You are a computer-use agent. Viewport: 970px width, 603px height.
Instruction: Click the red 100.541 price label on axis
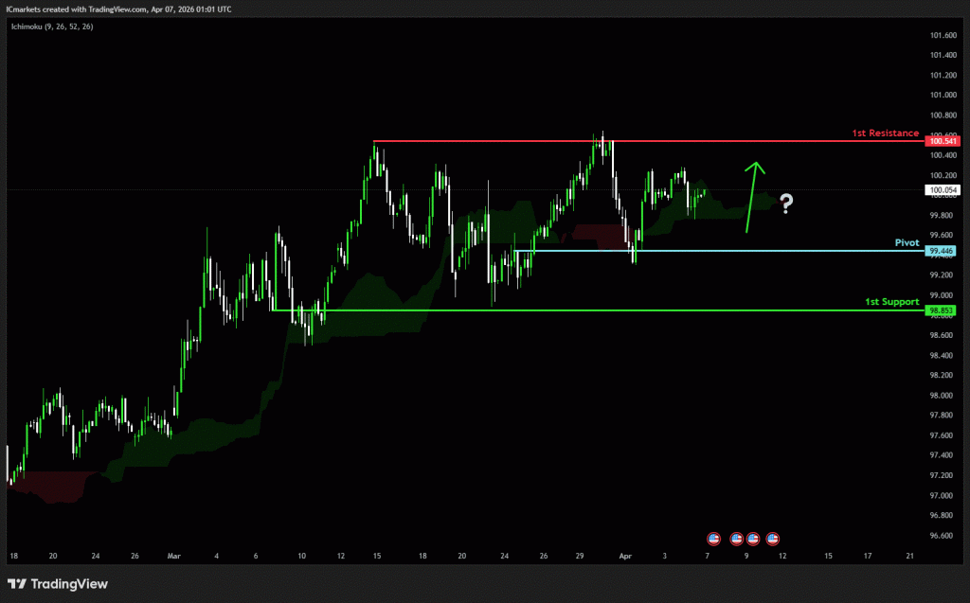click(943, 140)
